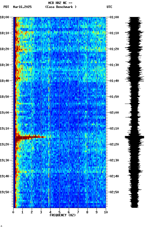Click the waveform amplitude spike near 02:15 UTC
Viewport: 146px width, 229px height.
tap(134, 137)
